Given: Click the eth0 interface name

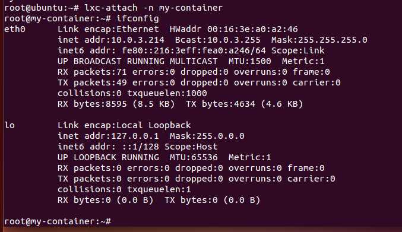Looking at the screenshot, I should click(15, 29).
